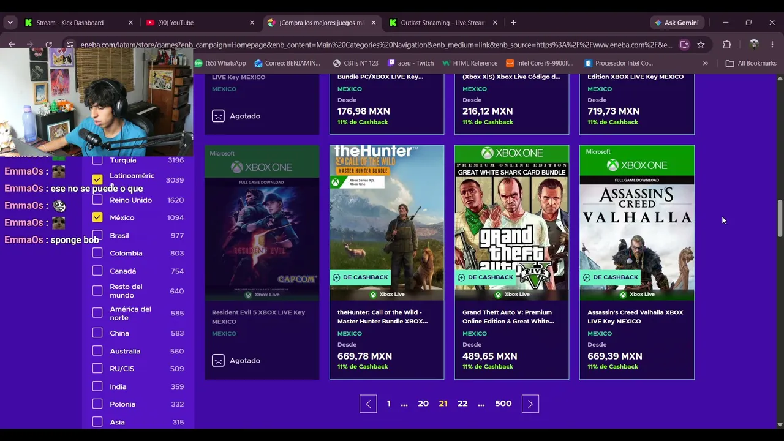Open the Correo: BENJAMIN bookmark
This screenshot has width=784, height=441.
pyautogui.click(x=287, y=63)
